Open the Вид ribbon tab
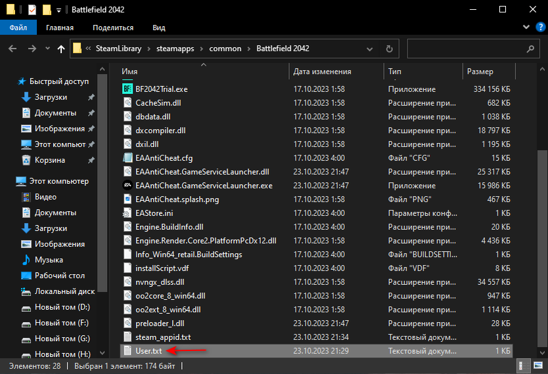The height and width of the screenshot is (374, 548). click(x=158, y=28)
